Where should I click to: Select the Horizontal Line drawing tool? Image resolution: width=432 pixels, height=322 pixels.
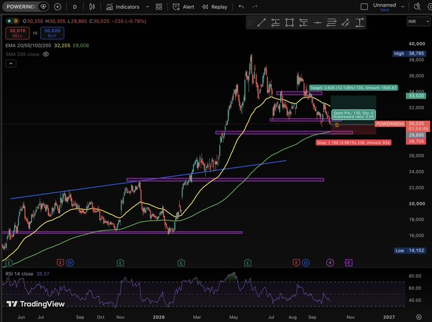tap(318, 23)
